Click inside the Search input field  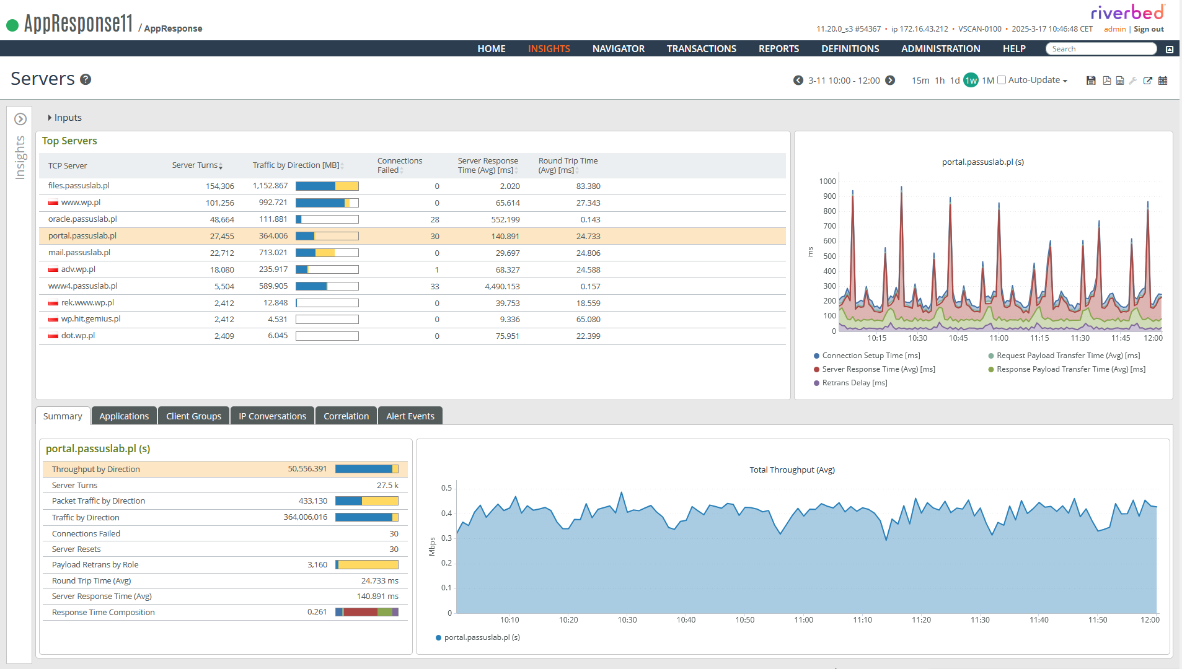1101,49
